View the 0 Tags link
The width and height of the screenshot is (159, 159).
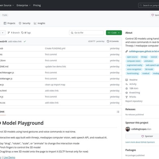pos(26,33)
